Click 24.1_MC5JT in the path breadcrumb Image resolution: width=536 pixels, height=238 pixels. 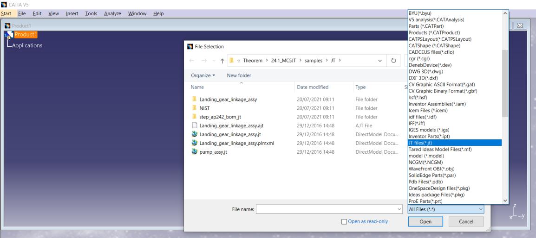[x=283, y=60]
